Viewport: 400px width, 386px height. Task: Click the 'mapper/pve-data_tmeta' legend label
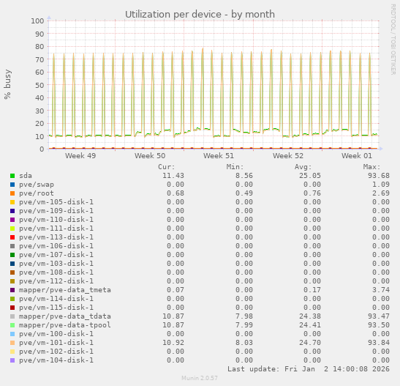click(x=65, y=290)
